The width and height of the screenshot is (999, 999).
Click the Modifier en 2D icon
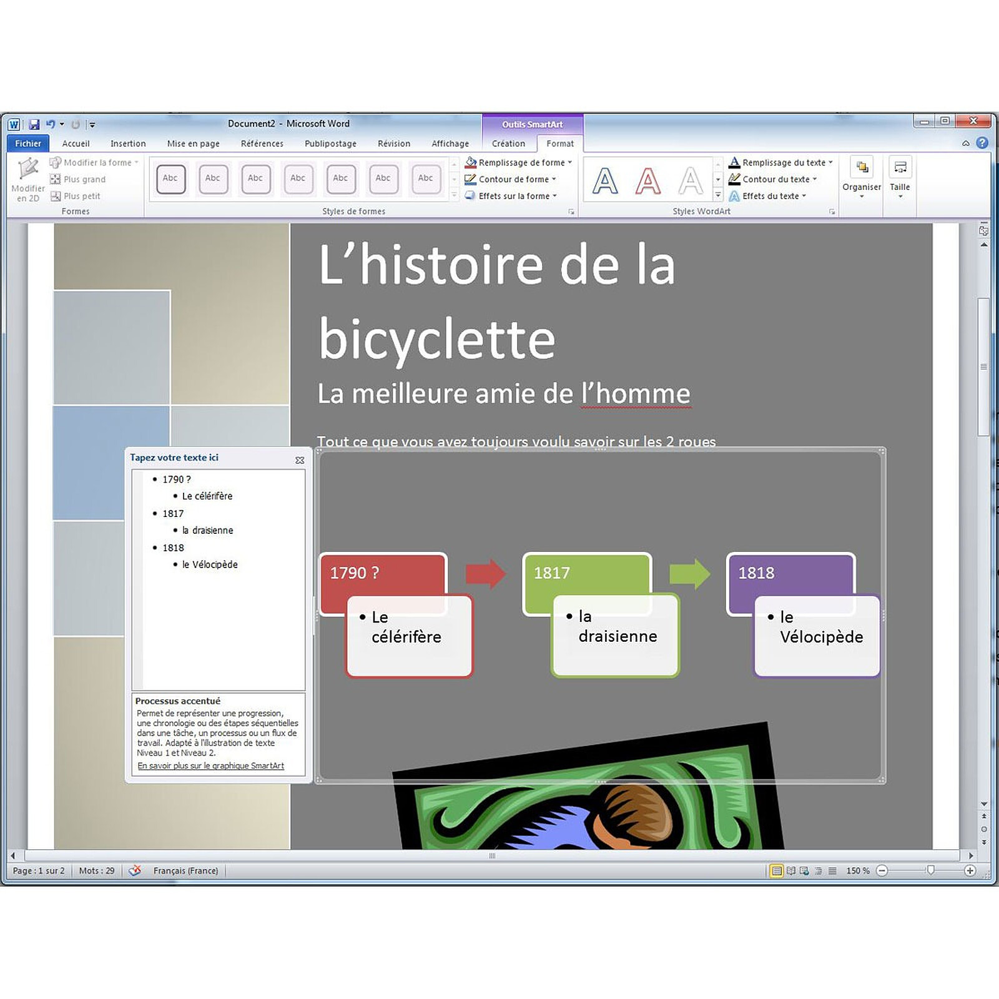(x=28, y=169)
